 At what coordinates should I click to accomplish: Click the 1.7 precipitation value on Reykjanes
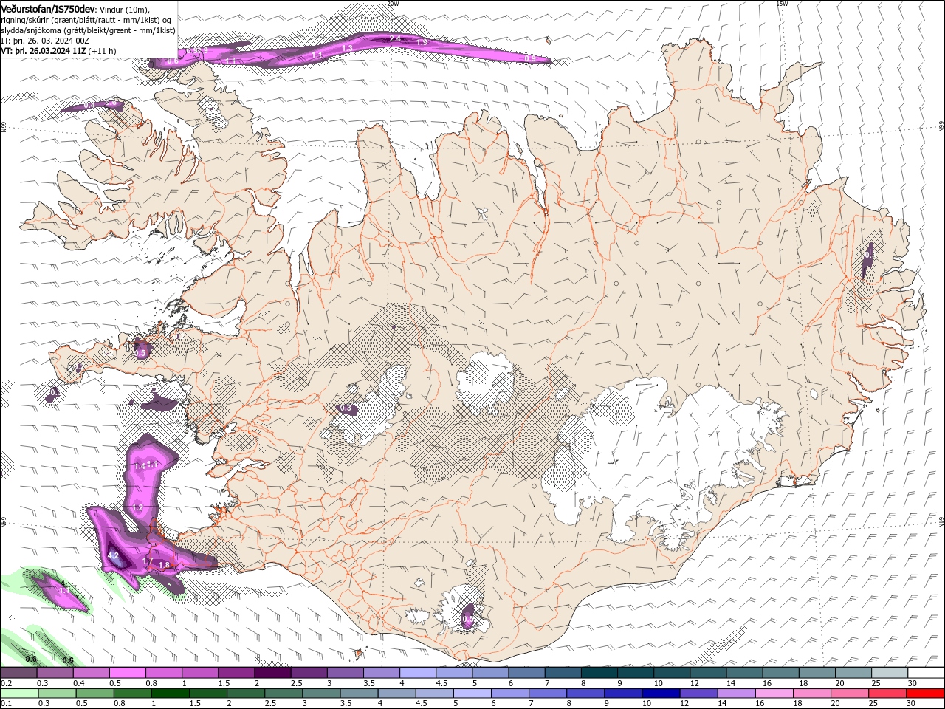pyautogui.click(x=147, y=562)
